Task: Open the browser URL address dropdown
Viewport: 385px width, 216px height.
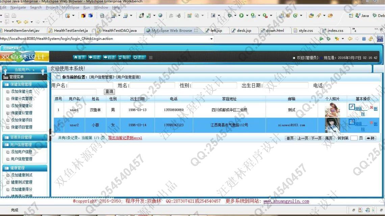Action: (x=212, y=39)
